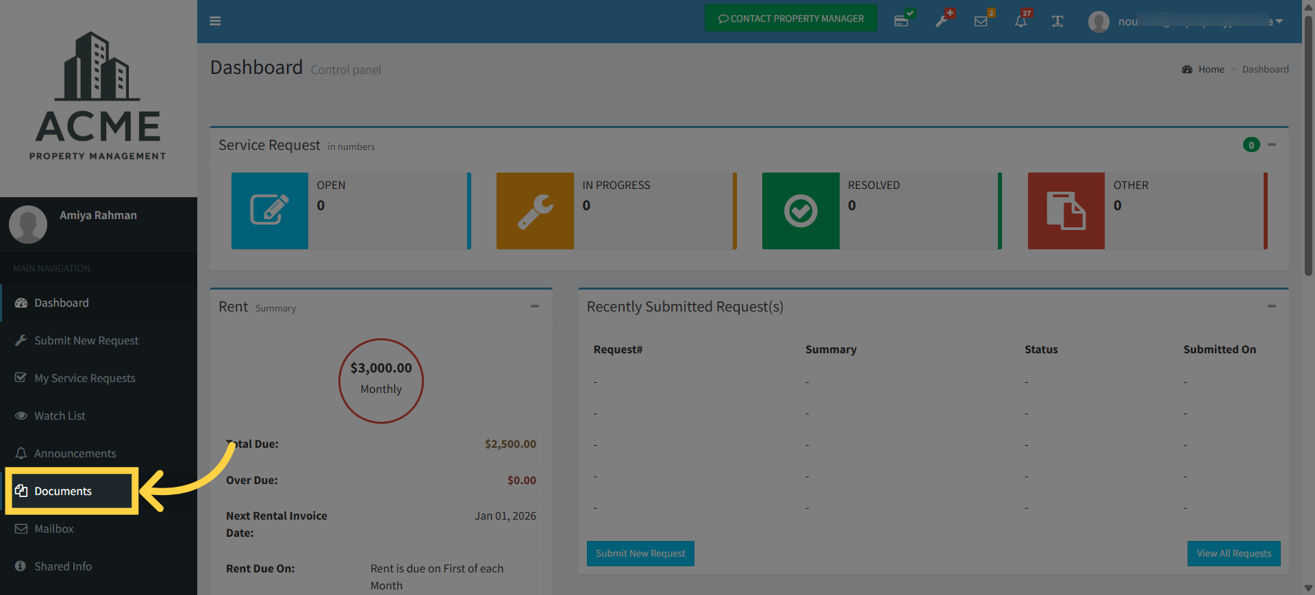Open My Service Requests in sidebar
1315x595 pixels.
click(99, 378)
